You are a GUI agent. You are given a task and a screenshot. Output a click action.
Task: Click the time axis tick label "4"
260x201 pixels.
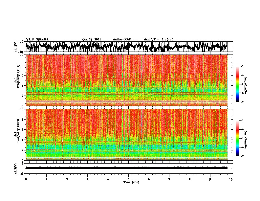pyautogui.click(x=108, y=179)
